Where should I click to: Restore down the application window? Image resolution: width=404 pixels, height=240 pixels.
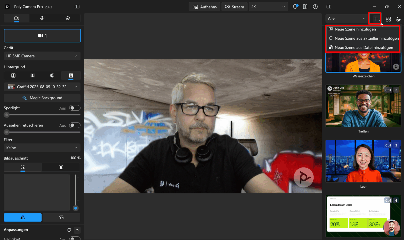point(387,7)
